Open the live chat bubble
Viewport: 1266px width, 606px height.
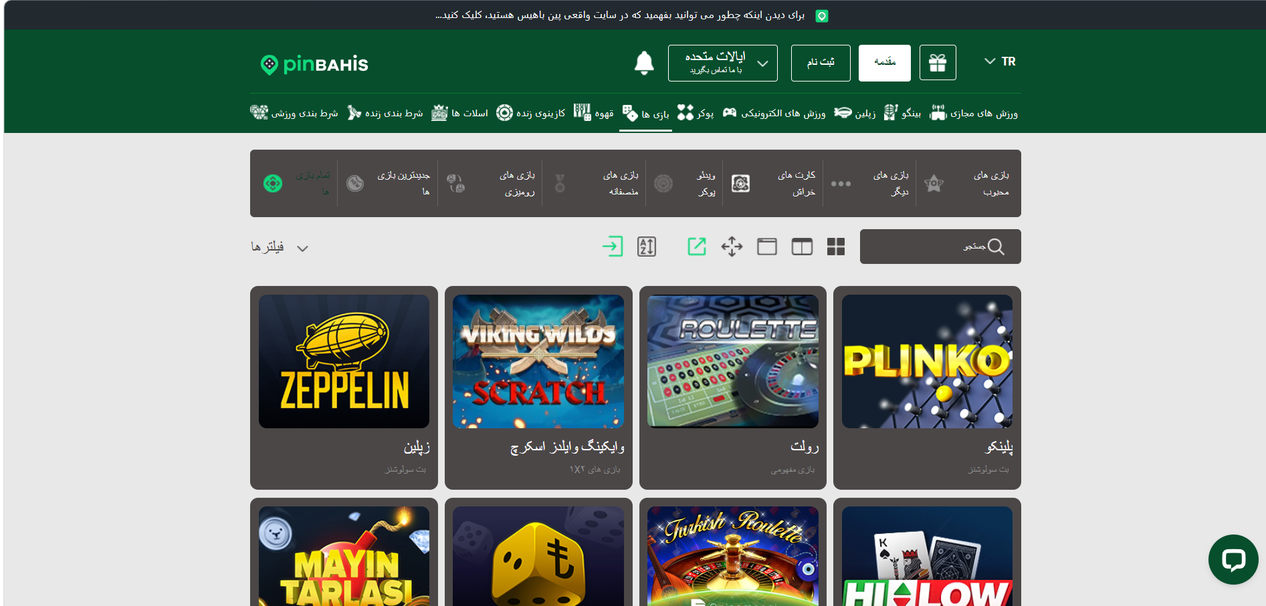click(x=1233, y=559)
